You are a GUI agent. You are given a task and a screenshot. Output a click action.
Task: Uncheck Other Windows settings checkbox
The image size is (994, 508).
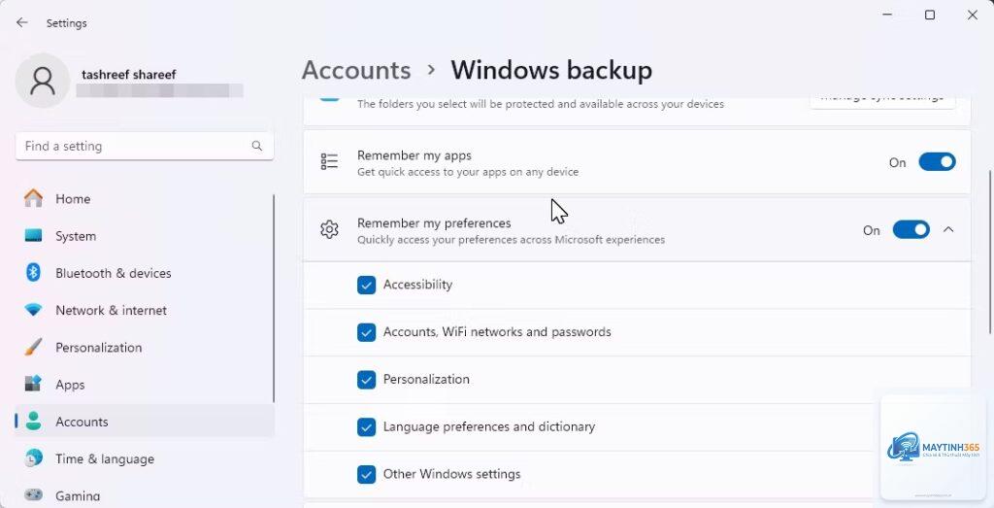tap(366, 474)
